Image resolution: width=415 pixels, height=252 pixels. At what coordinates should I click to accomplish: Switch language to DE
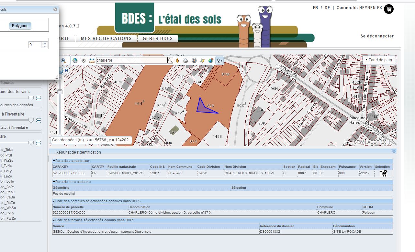tap(327, 8)
